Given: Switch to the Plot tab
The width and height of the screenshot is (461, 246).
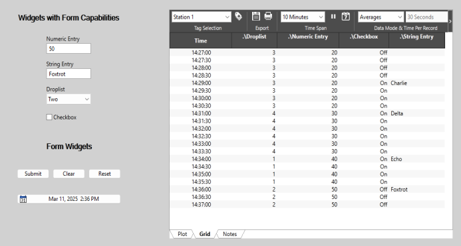Looking at the screenshot, I should tap(182, 234).
